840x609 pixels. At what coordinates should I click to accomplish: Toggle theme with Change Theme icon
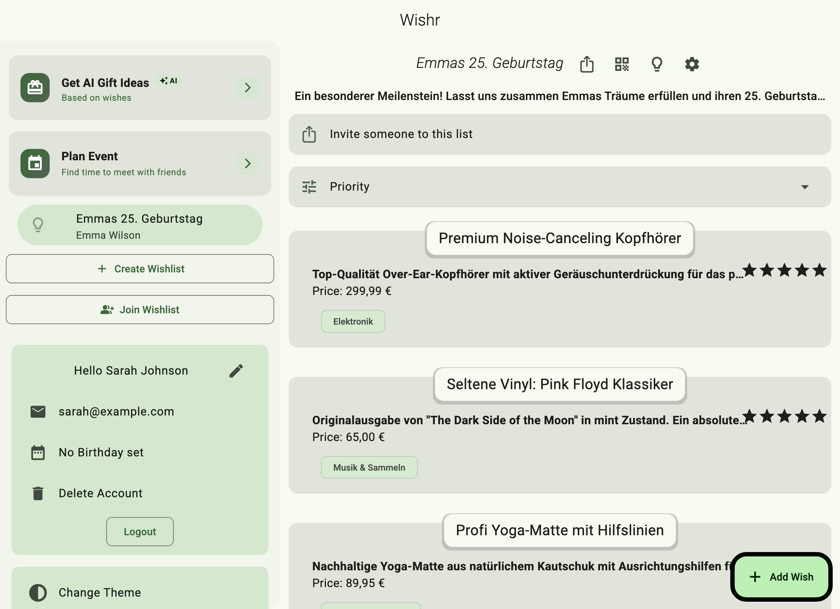38,592
